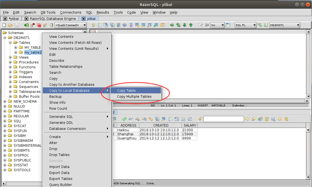Select Copy Table from the submenu

coord(126,91)
